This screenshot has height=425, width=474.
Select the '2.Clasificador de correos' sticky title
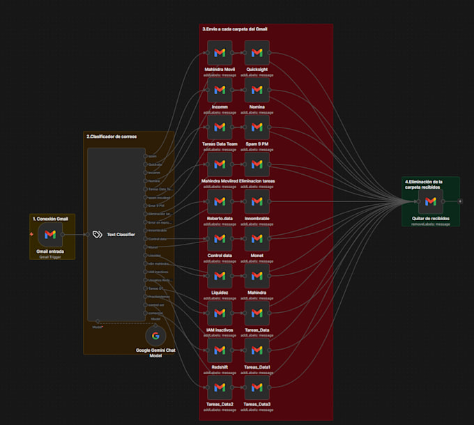(112, 137)
